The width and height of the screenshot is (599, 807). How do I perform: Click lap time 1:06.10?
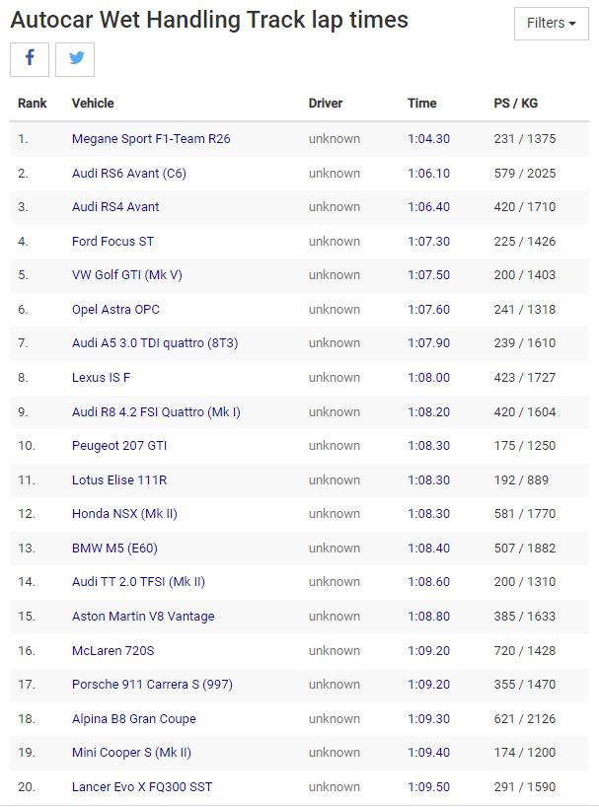point(428,174)
